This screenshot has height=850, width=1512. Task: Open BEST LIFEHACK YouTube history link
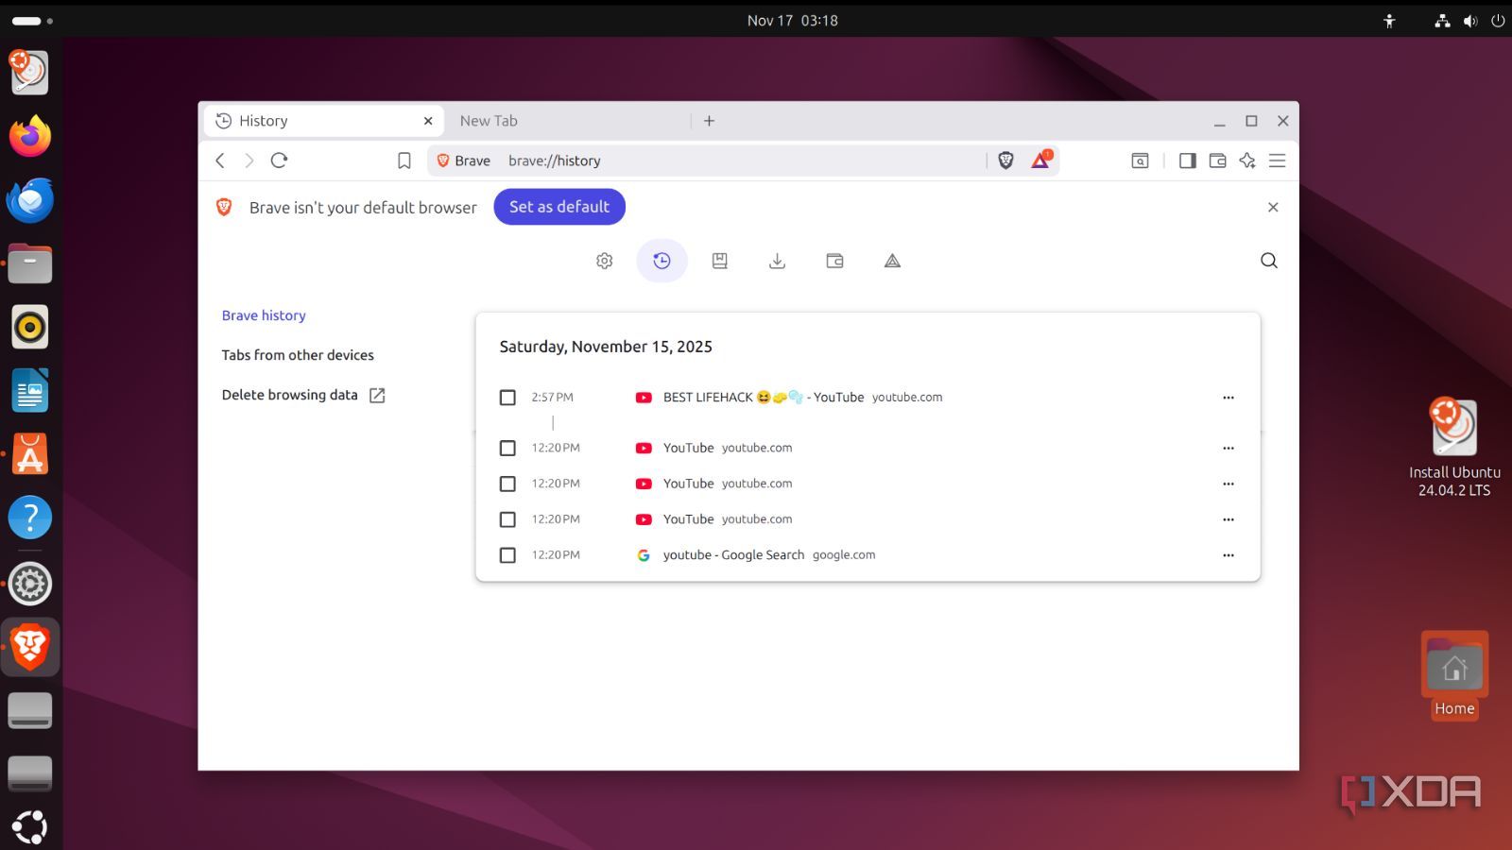click(764, 398)
